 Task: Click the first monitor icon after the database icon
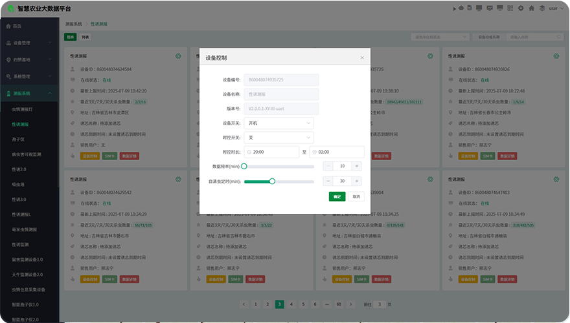coord(479,8)
